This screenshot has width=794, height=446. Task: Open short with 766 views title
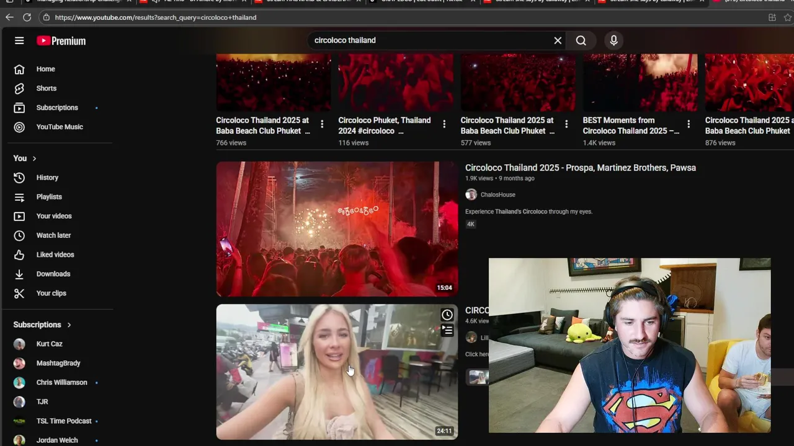(262, 125)
